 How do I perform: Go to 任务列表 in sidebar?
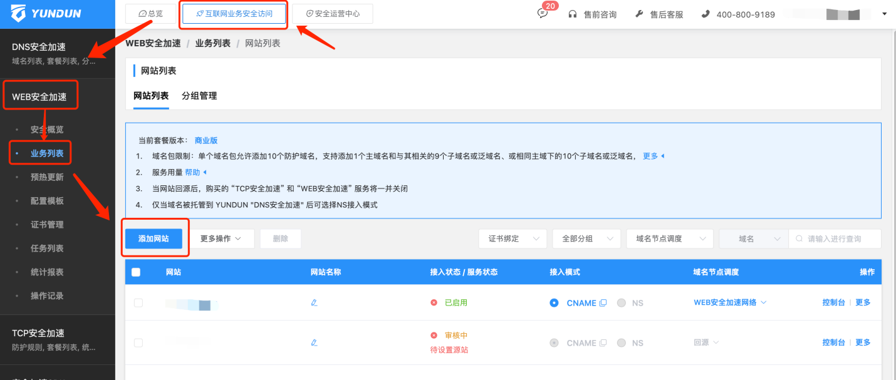(x=47, y=249)
